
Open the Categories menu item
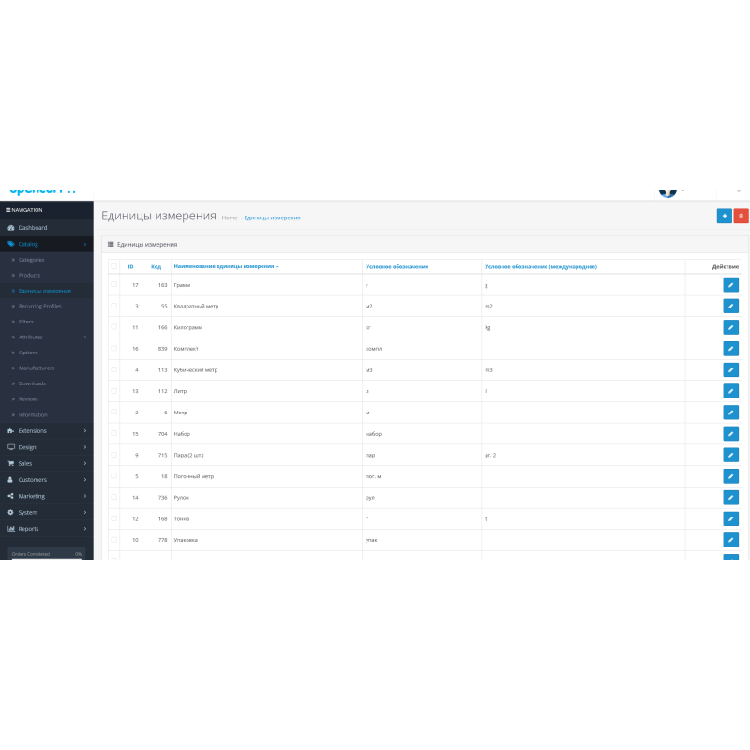32,259
